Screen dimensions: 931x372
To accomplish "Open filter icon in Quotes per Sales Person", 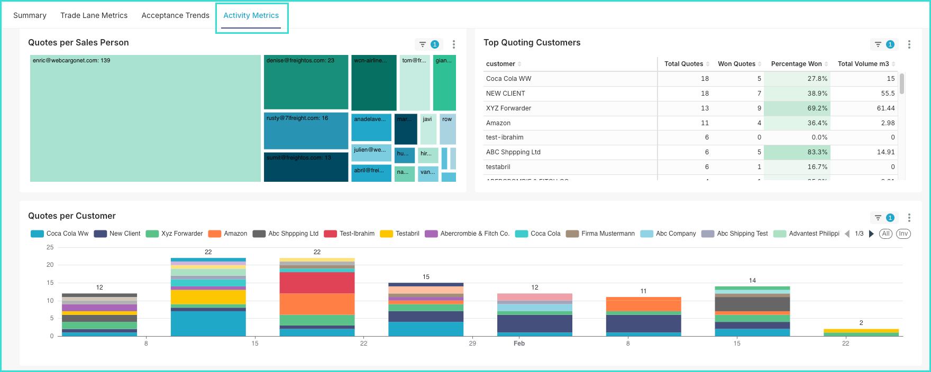I will [x=423, y=44].
